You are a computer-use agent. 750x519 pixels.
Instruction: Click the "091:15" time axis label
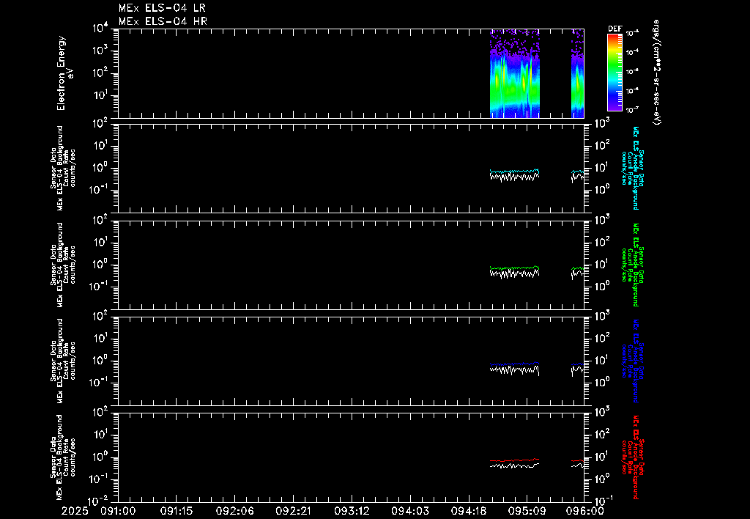[x=177, y=511]
